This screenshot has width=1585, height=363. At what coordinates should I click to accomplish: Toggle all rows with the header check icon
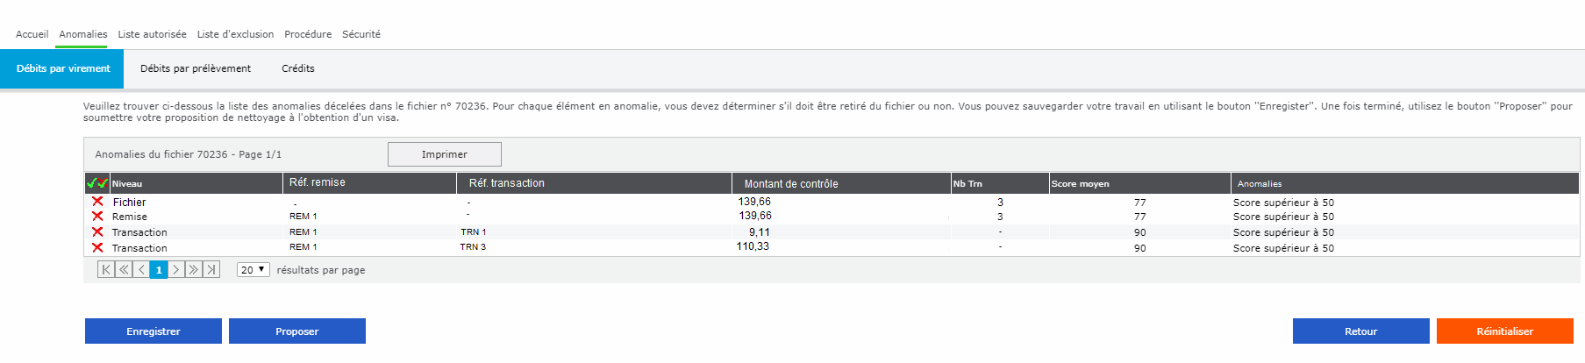click(x=96, y=183)
